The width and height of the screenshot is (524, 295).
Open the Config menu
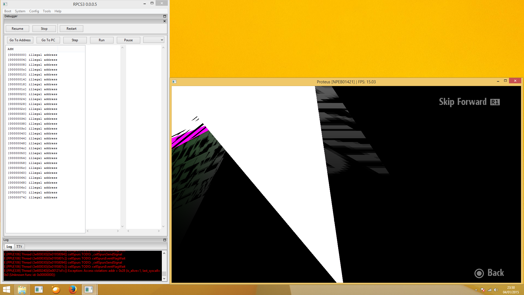(x=34, y=11)
